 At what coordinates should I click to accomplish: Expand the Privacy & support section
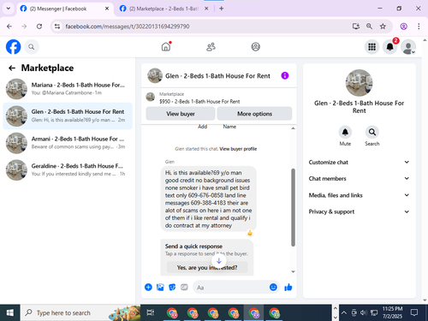[x=359, y=211]
